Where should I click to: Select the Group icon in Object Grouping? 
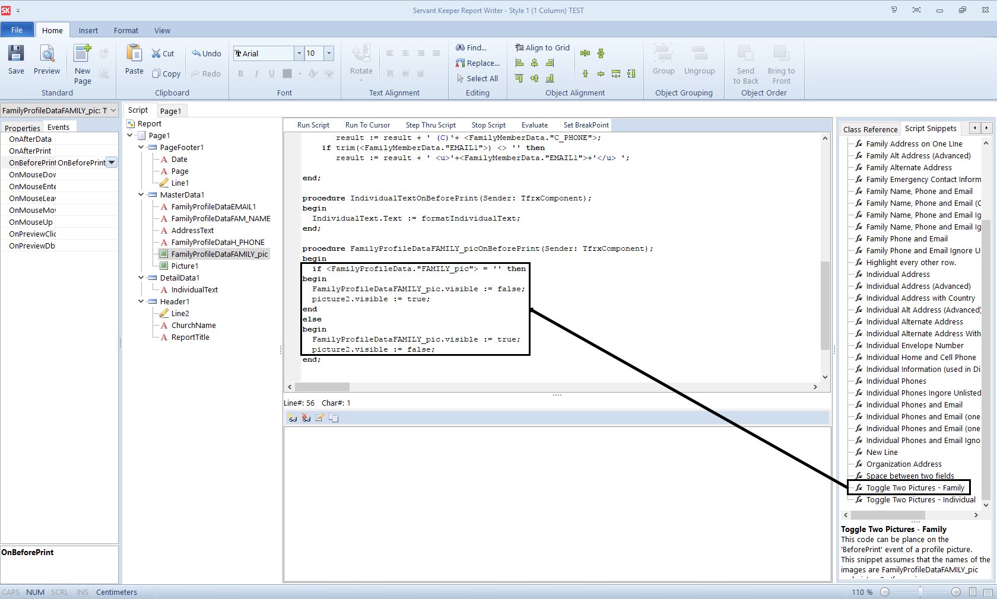663,59
